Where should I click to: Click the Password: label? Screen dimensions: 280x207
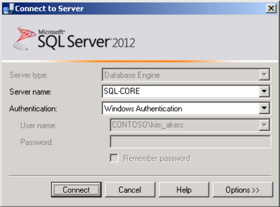tap(36, 142)
